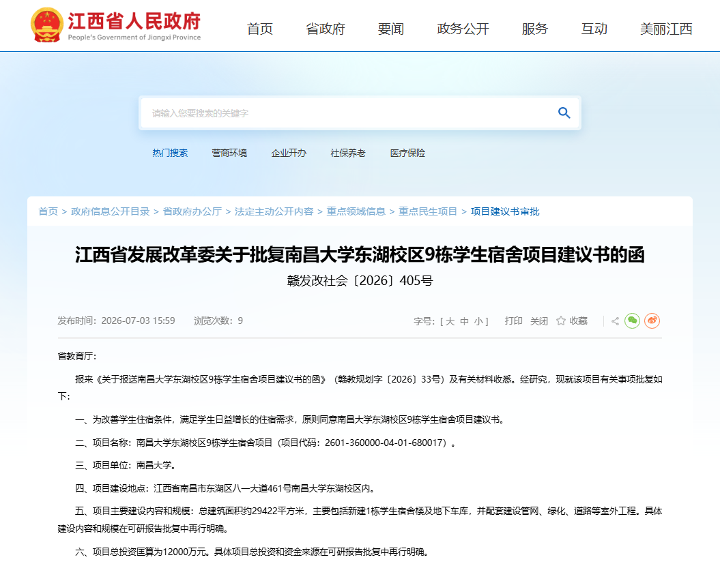Screen dimensions: 720x566
Task: Click the 收藏 star icon
Action: tap(561, 321)
